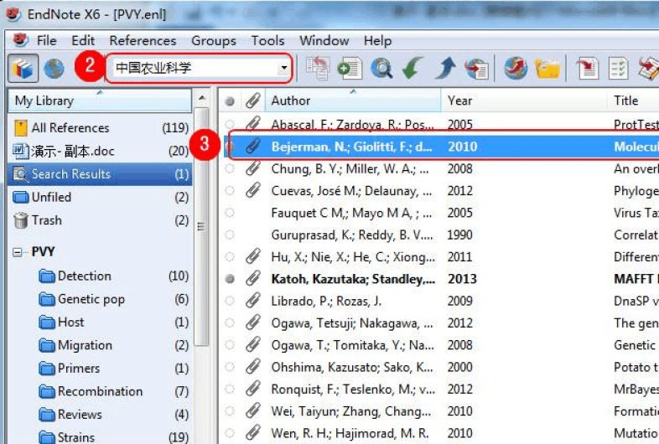This screenshot has width=659, height=444.
Task: Toggle read status dot of Cuevas row
Action: click(x=230, y=190)
